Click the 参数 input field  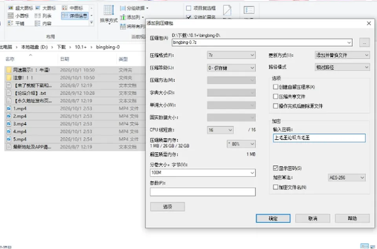203,192
